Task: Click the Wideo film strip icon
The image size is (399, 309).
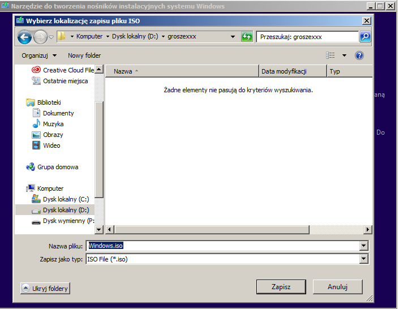Action: [x=36, y=145]
